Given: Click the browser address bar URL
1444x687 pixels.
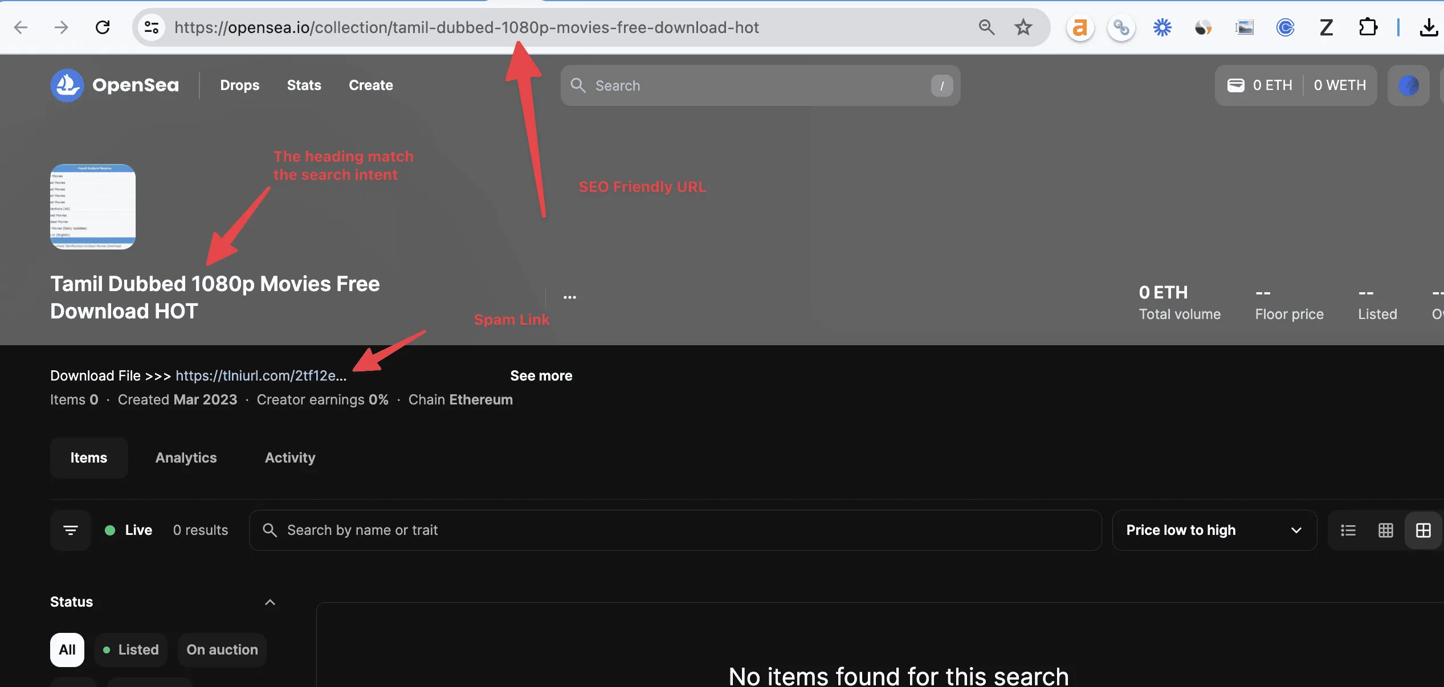Looking at the screenshot, I should coord(467,27).
